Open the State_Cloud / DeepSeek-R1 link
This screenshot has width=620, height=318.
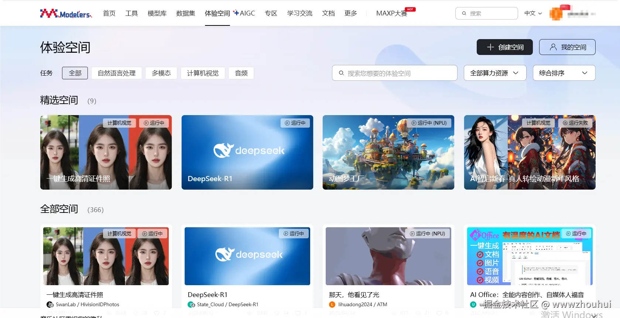click(228, 304)
